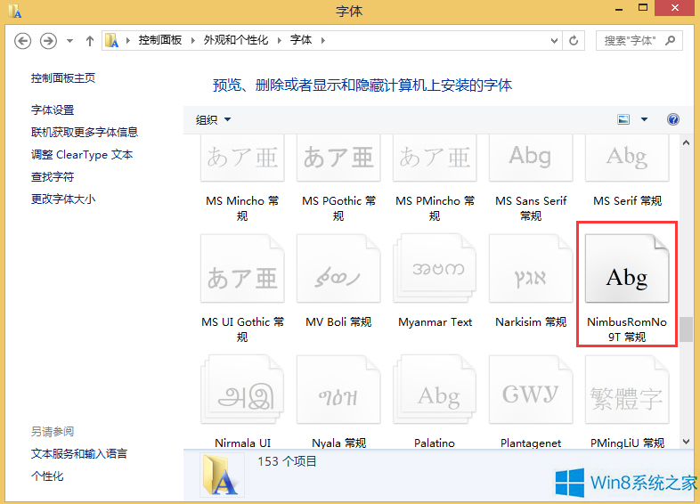This screenshot has height=504, width=700.
Task: Select MS PMincho 常规 font icon
Action: [435, 158]
